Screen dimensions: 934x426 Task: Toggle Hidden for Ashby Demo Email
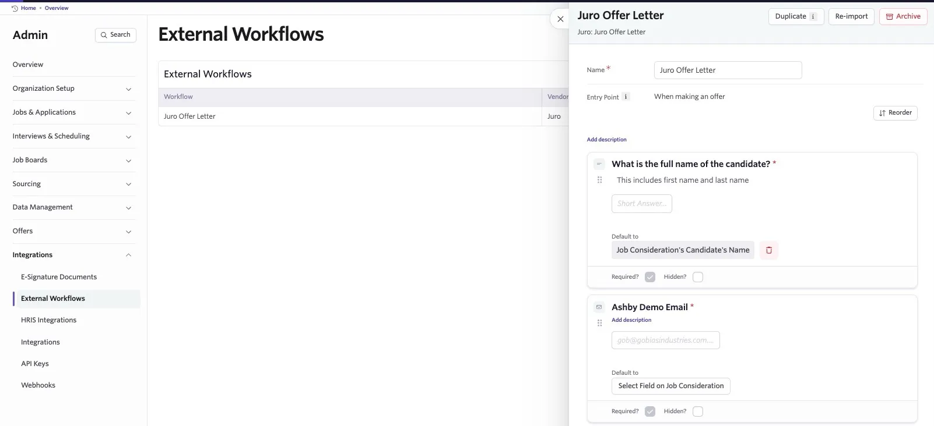tap(698, 411)
